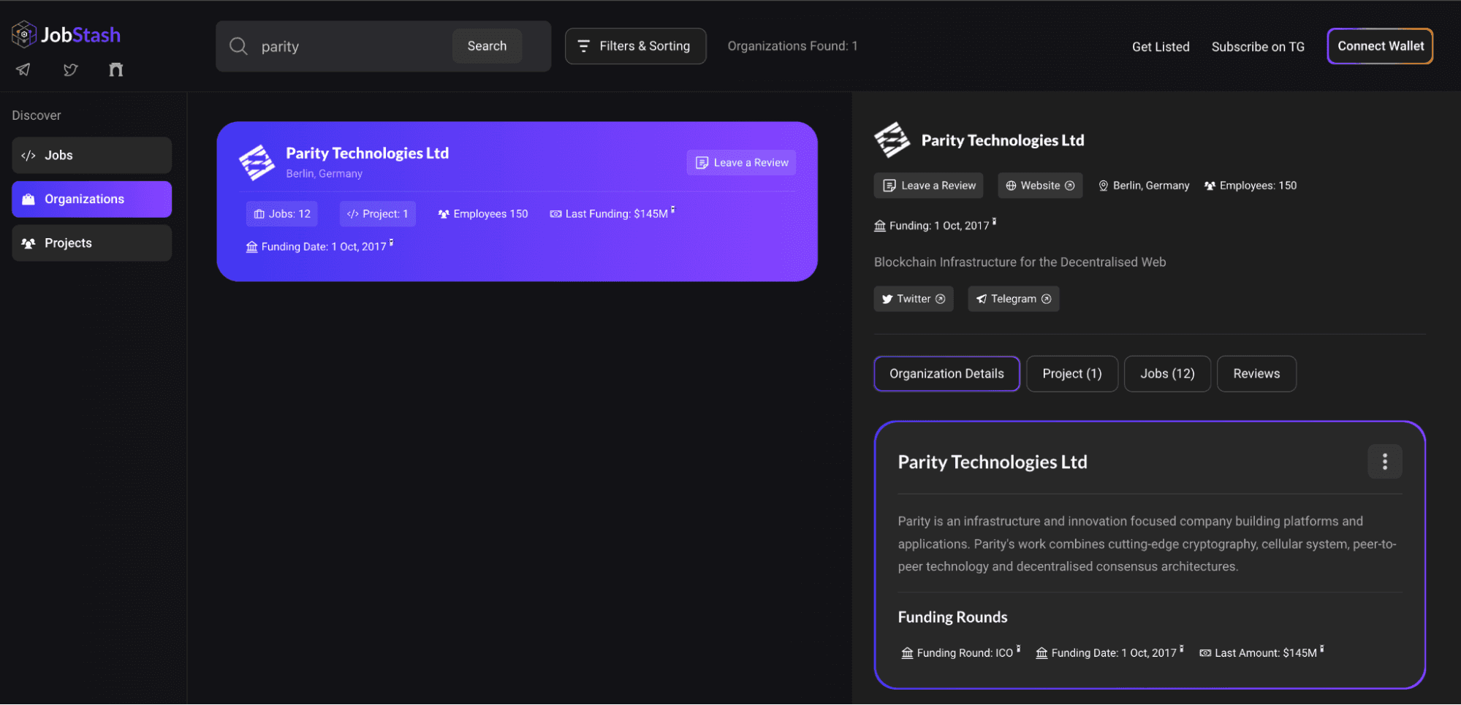Open Subscribe on TG link
The image size is (1461, 705).
(x=1258, y=47)
